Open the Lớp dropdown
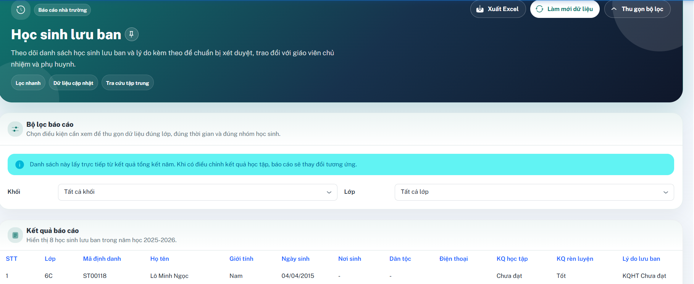This screenshot has width=694, height=284. (x=534, y=192)
